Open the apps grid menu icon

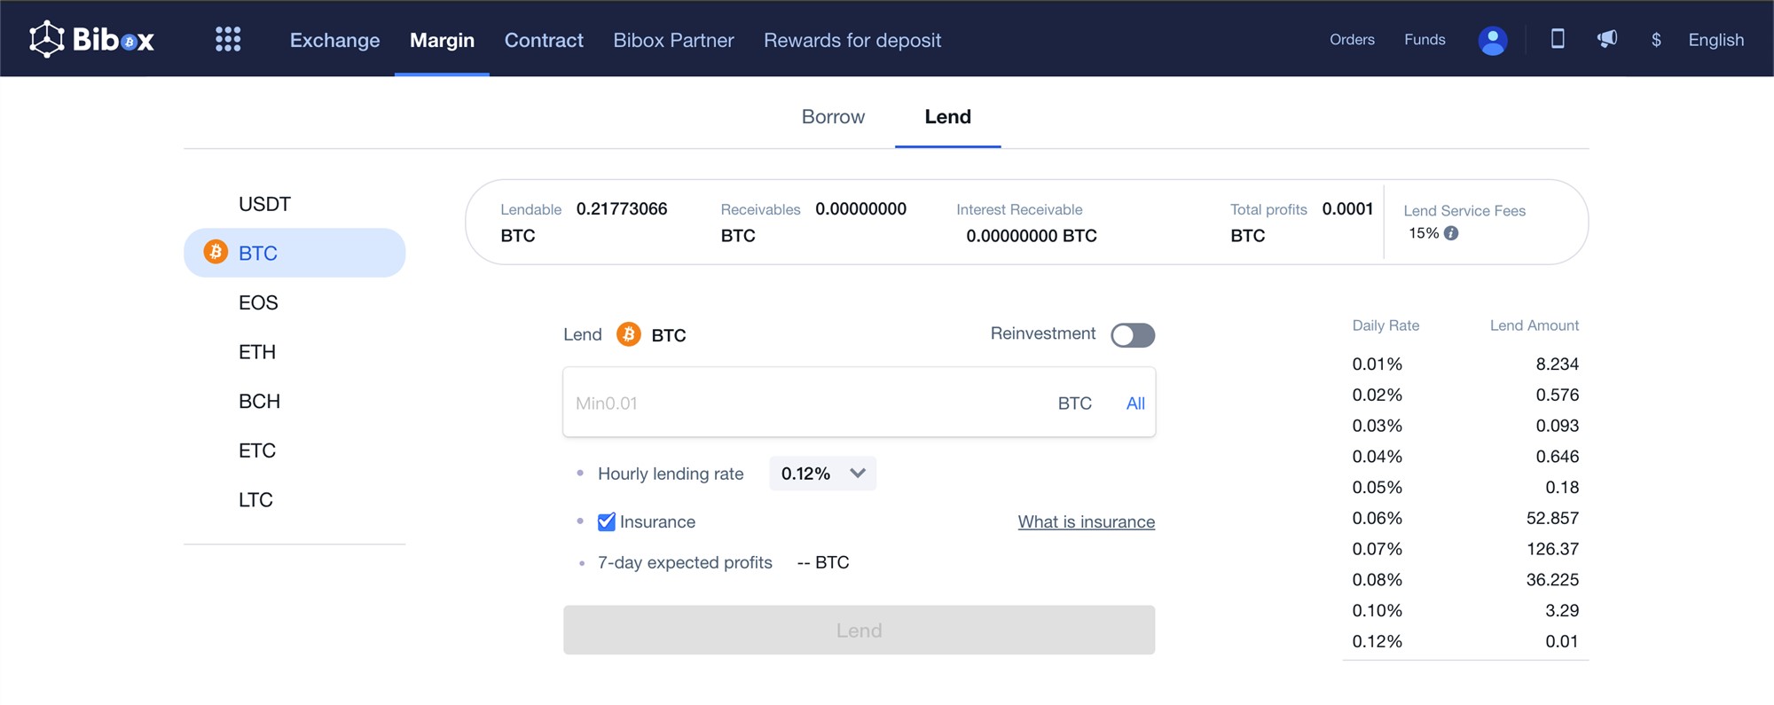pos(228,39)
